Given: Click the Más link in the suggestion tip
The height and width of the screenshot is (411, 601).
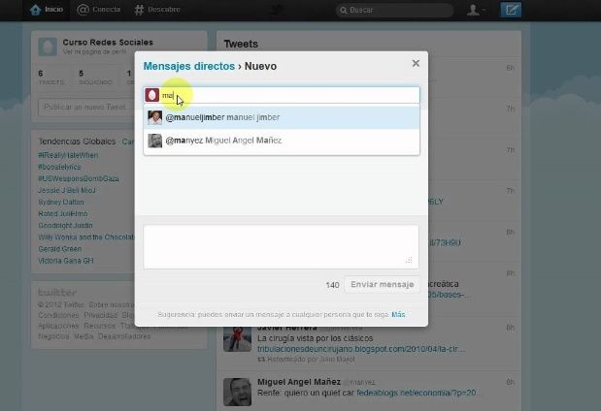Looking at the screenshot, I should (398, 315).
